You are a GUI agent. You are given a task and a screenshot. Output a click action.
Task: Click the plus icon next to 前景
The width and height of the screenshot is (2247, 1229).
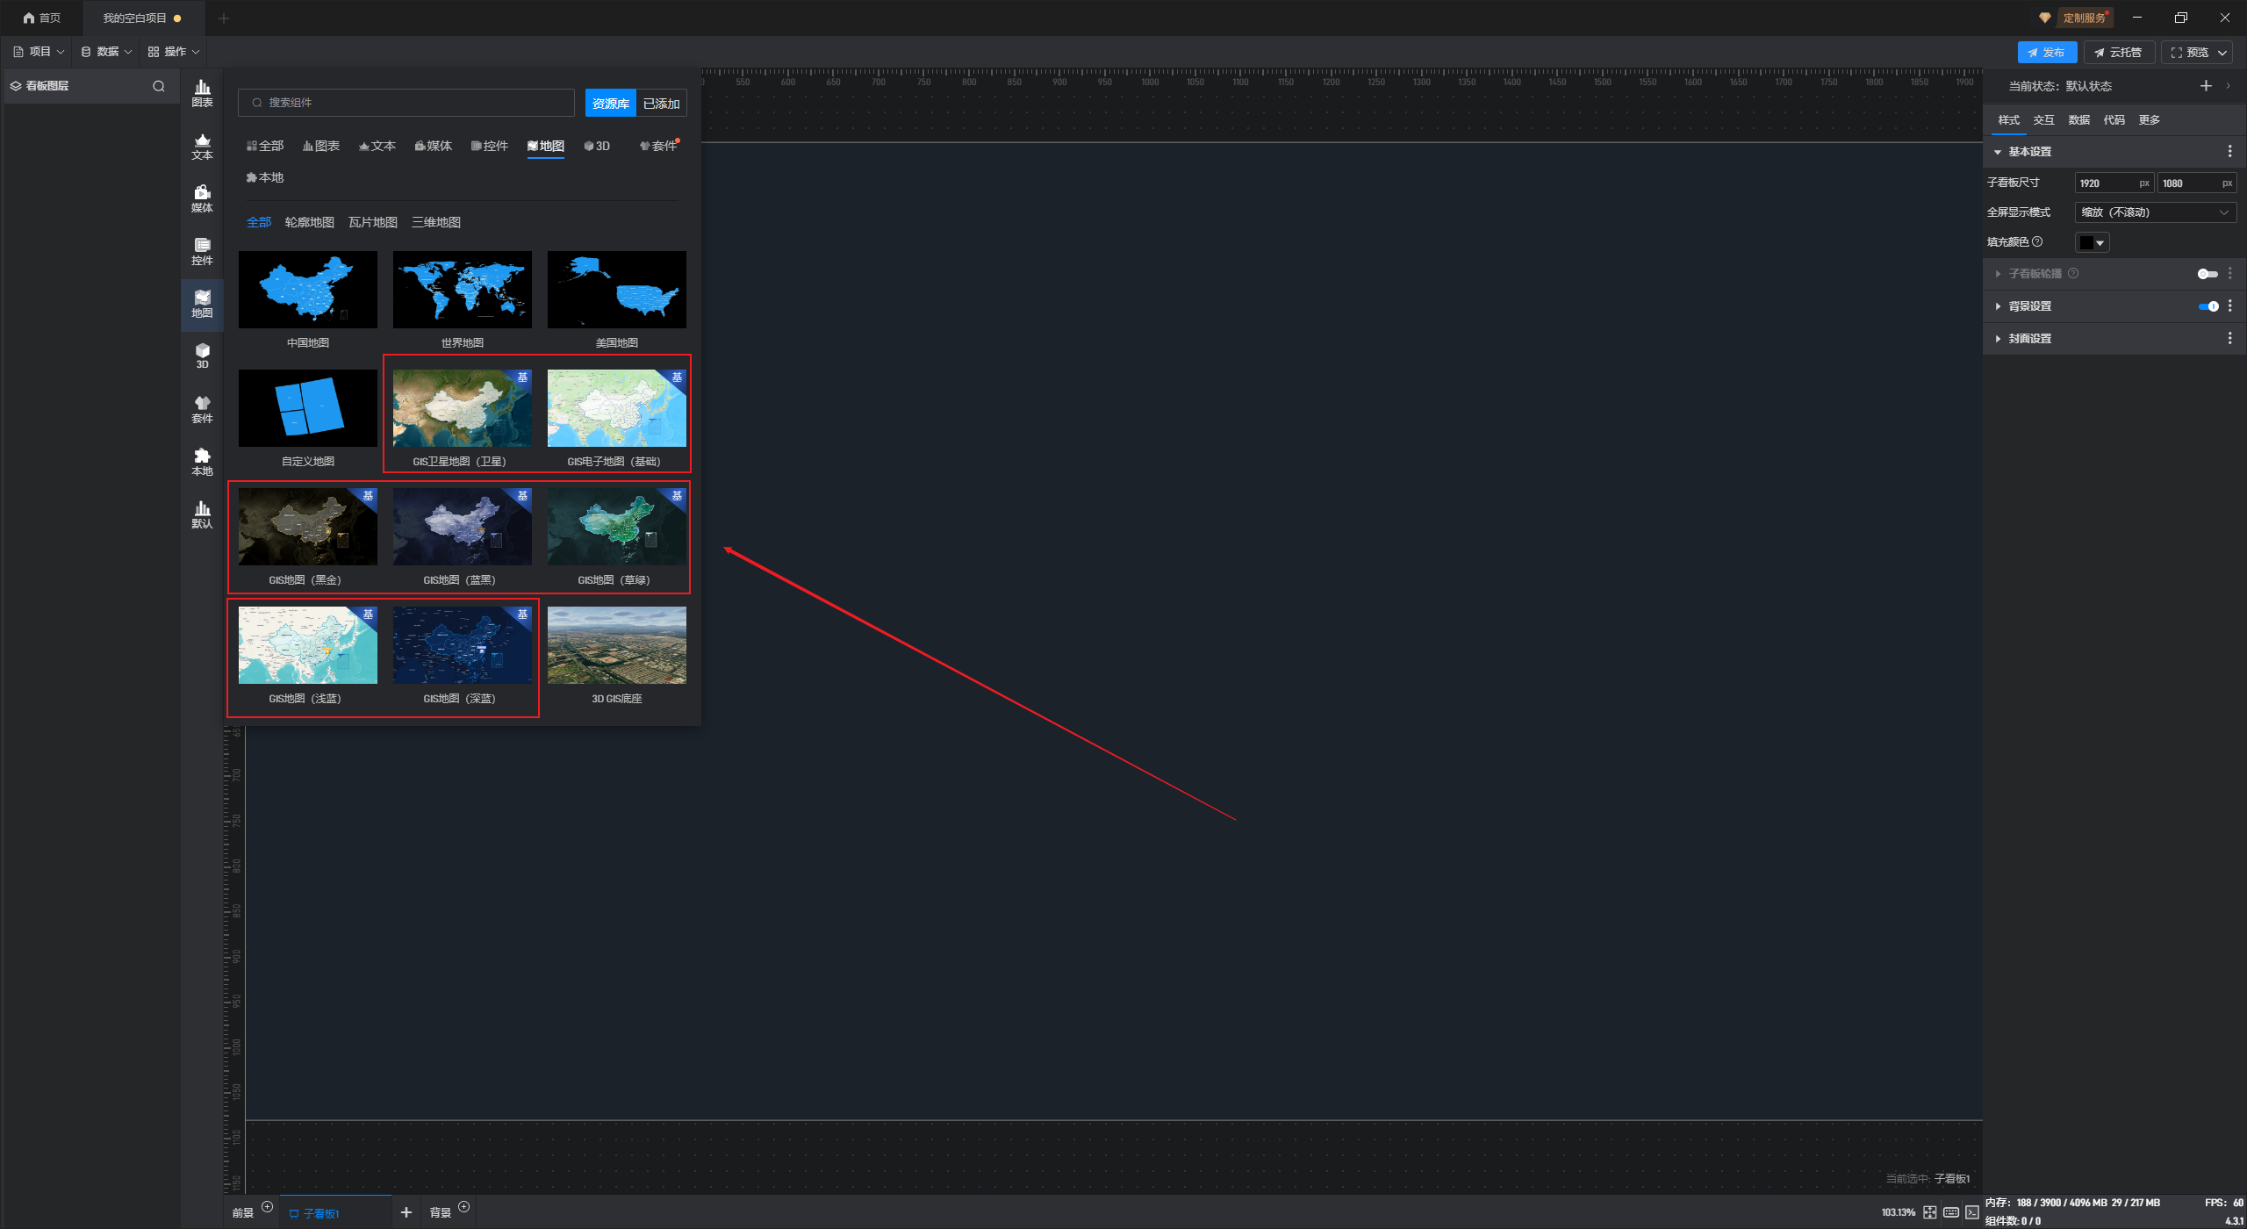pyautogui.click(x=268, y=1207)
